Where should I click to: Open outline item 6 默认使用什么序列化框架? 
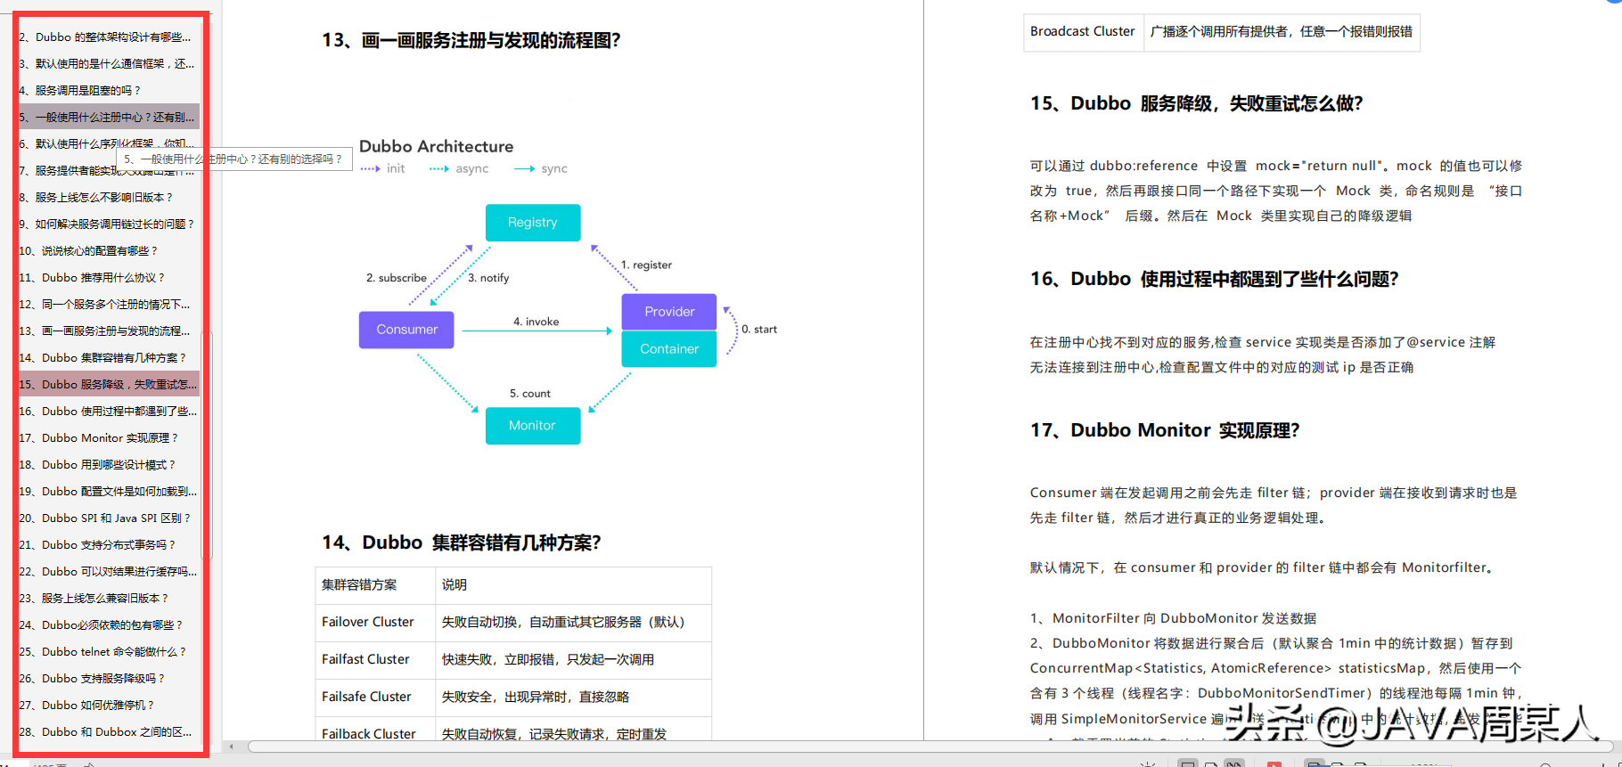coord(108,143)
